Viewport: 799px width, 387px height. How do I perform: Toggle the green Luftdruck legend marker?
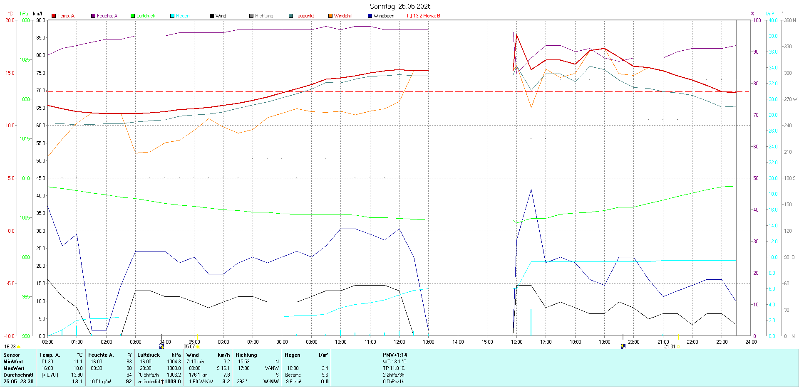[133, 16]
